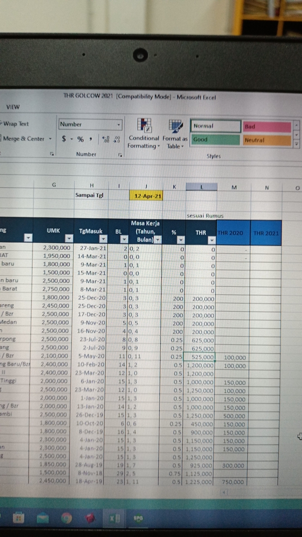Select the 14-Mar-21 TgMasuk cell
Image resolution: width=302 pixels, height=537 pixels.
coord(91,256)
